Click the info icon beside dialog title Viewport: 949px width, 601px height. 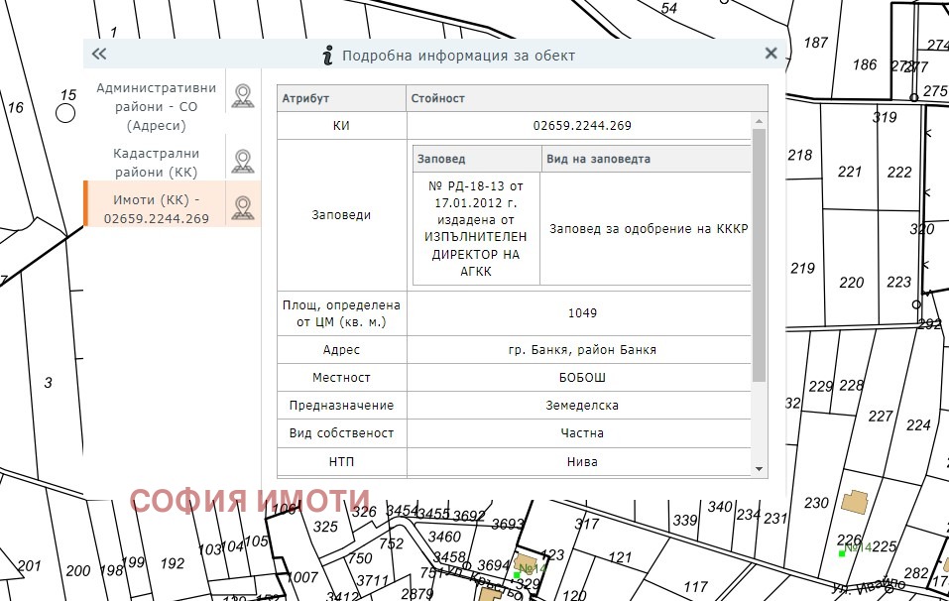coord(328,56)
